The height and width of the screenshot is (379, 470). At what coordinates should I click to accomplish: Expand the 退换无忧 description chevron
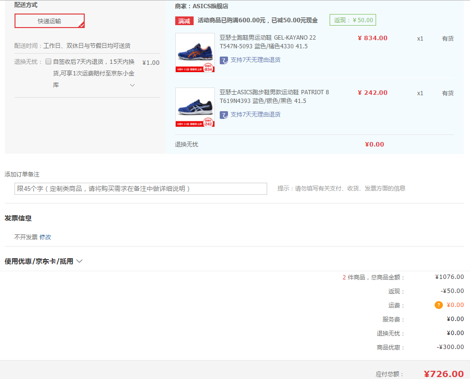pos(132,85)
